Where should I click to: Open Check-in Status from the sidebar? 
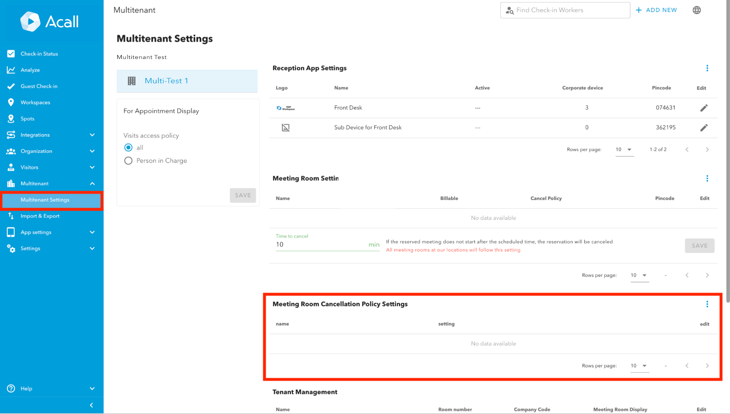point(39,54)
